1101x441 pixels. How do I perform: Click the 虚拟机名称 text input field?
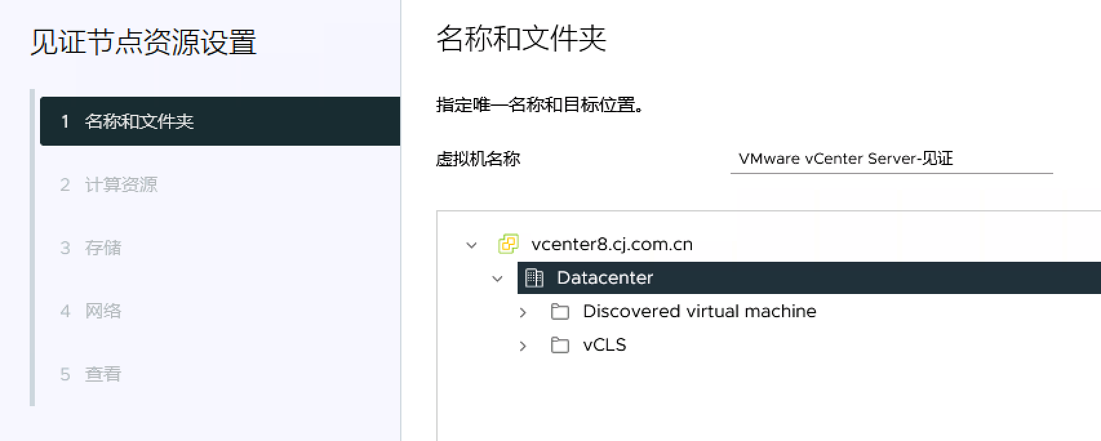[x=891, y=159]
